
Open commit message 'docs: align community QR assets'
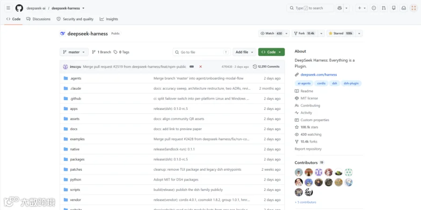(x=179, y=119)
